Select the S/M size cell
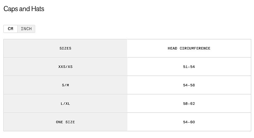The width and height of the screenshot is (254, 138). click(65, 85)
